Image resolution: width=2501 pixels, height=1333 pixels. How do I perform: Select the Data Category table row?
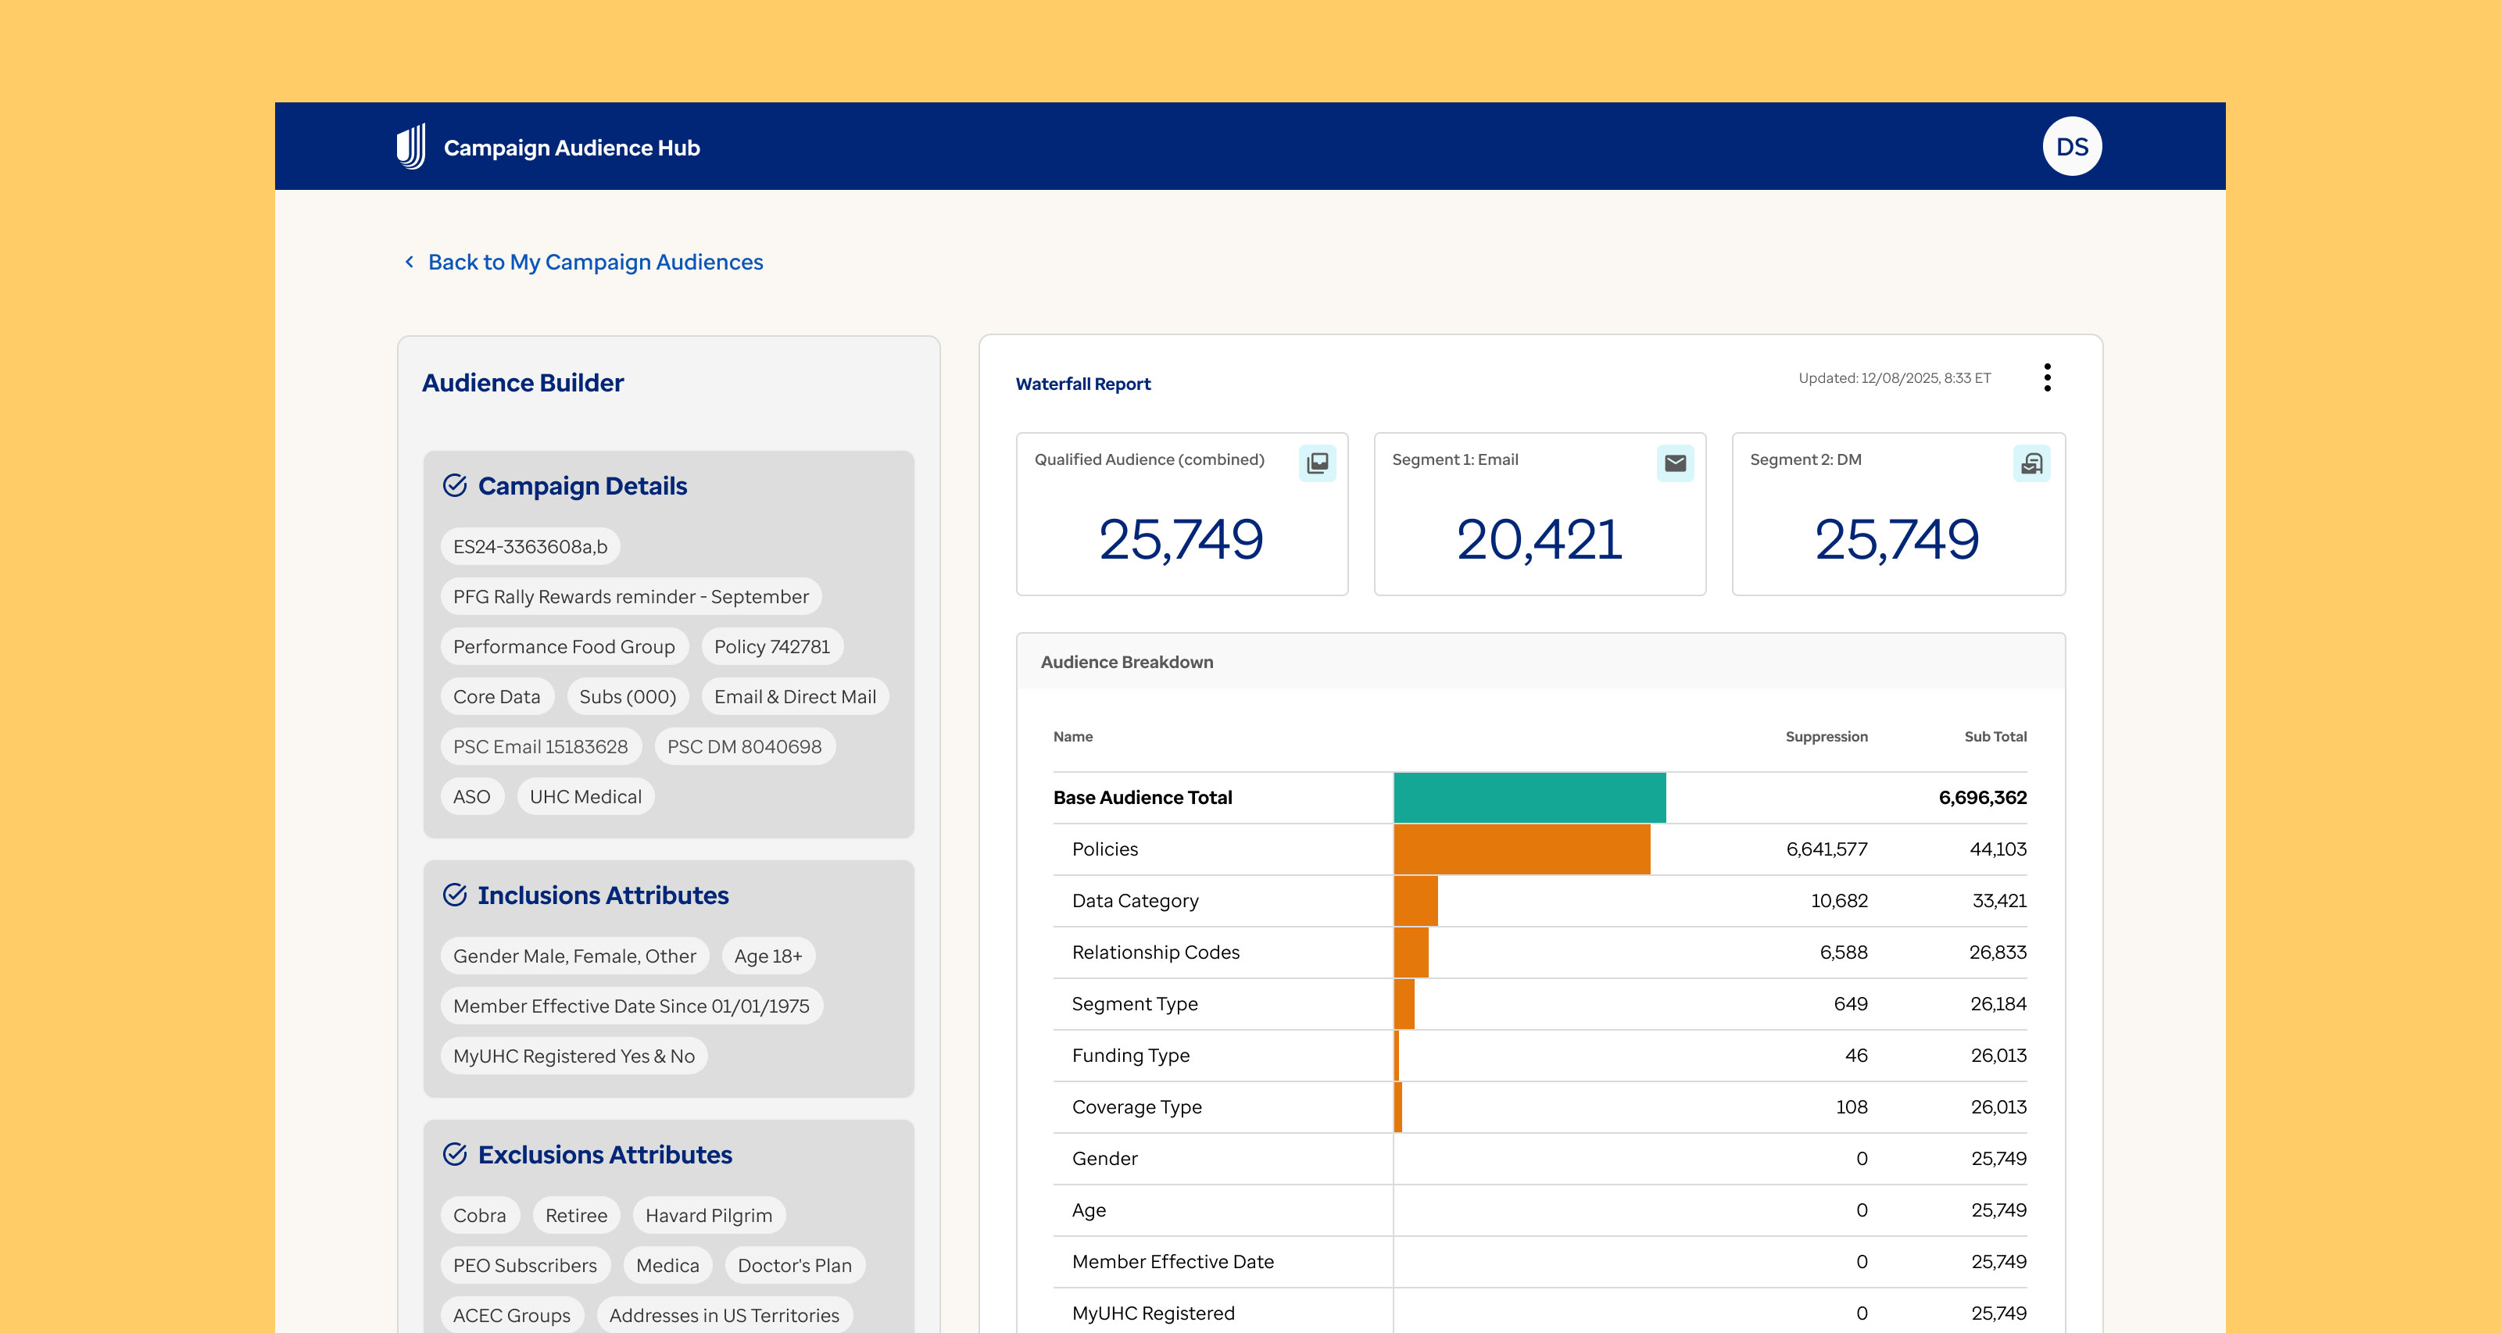click(1135, 901)
